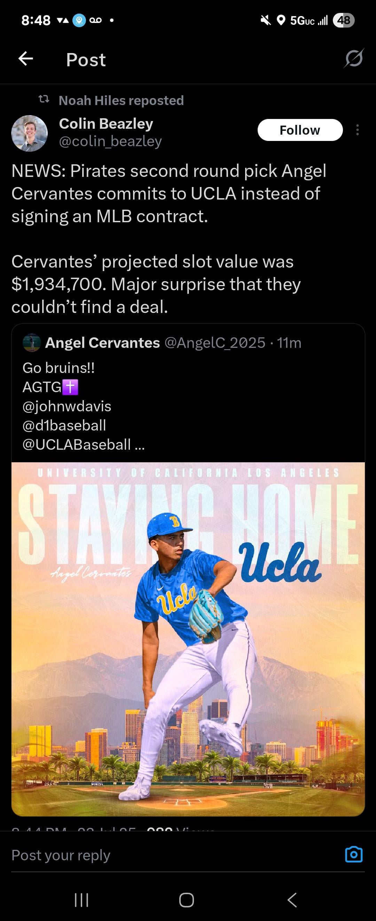
Task: Follow Colin Beazley
Action: (300, 130)
